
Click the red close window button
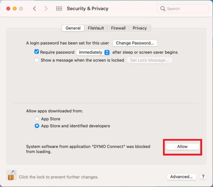(8, 9)
